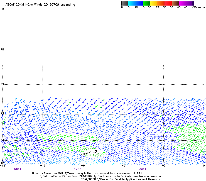Click the 'Data buffer is 22 hrs' note line
Image resolution: width=206 pixels, height=181 pixels.
[x=101, y=176]
